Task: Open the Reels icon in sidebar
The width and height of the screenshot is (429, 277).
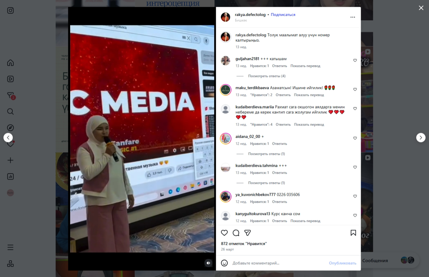Action: [x=10, y=79]
